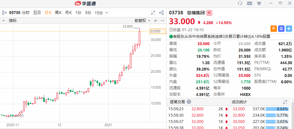Viewport: 294px width, 129px height.
Task: Select the 1分 chart tab
Action: tap(78, 13)
